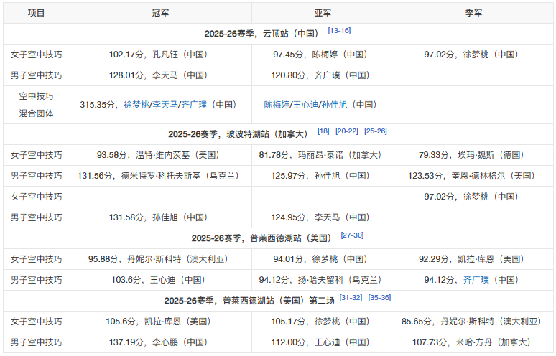Open 李天马 link in 315.35分 team cell
This screenshot has width=556, height=356.
click(165, 105)
